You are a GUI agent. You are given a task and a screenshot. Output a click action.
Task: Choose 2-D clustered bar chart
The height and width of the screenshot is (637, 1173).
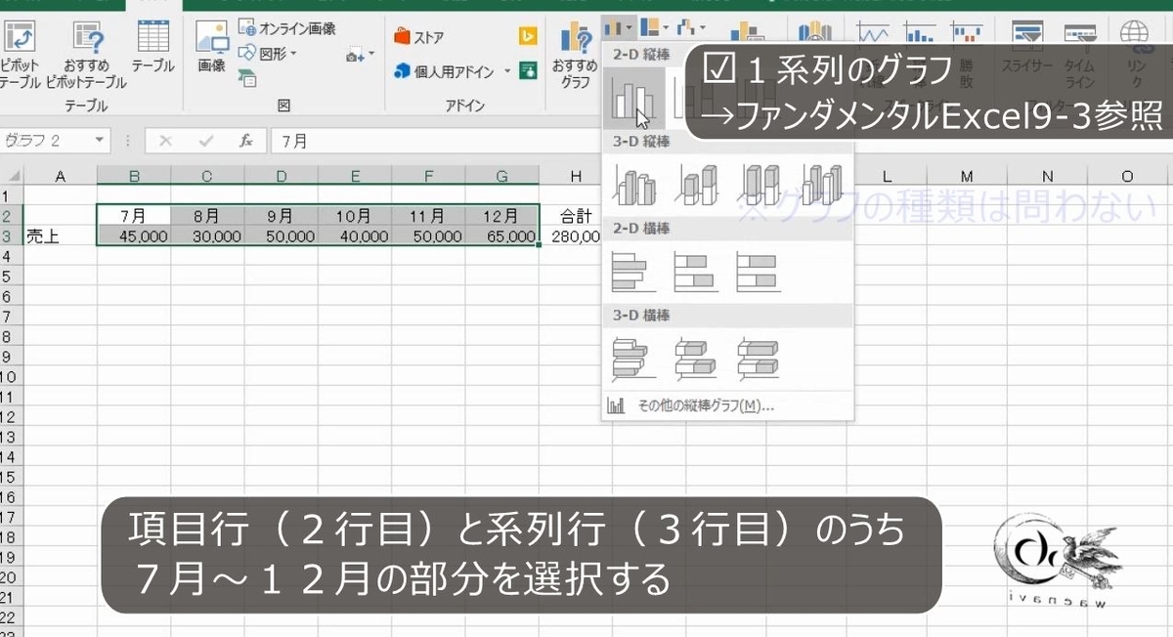coord(633,271)
